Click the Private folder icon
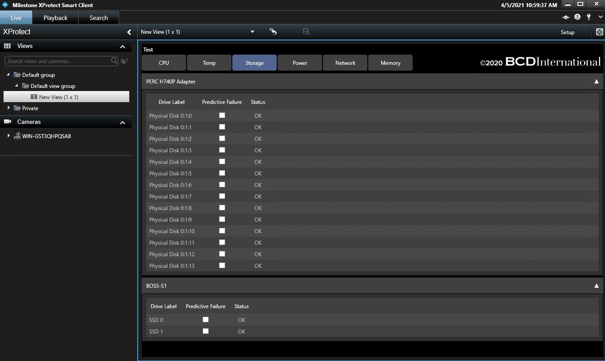 (17, 108)
